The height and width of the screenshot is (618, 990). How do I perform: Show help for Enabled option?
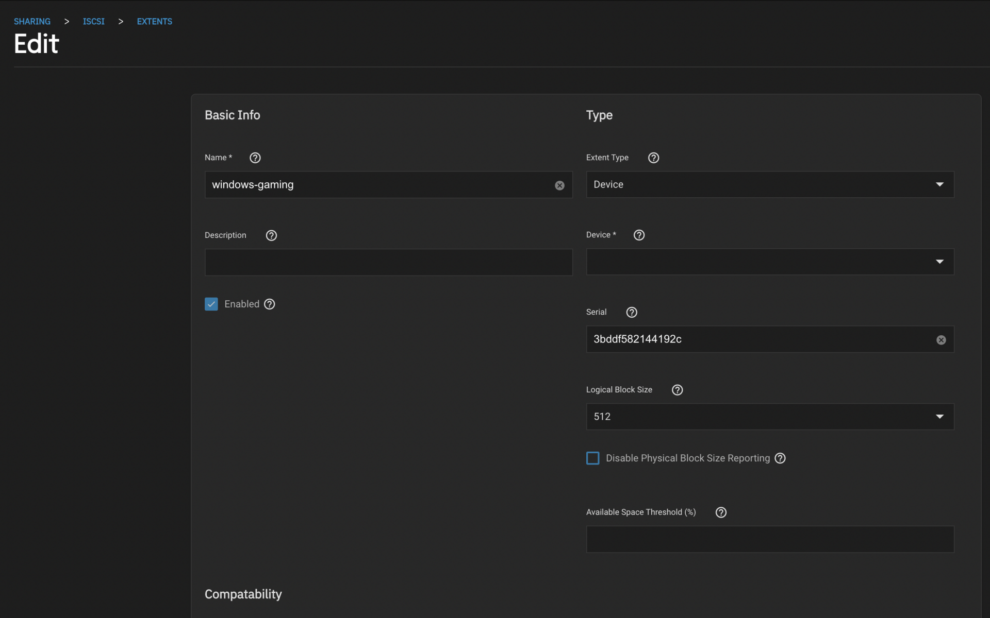[269, 304]
